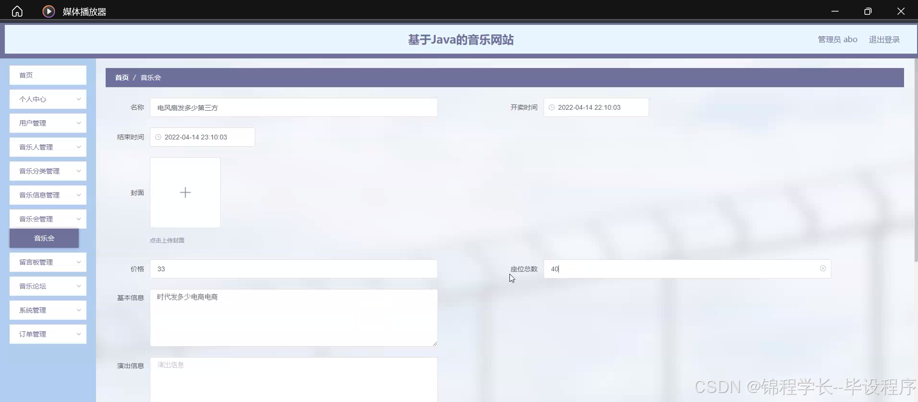Open 订单管理 in the sidebar
Image resolution: width=918 pixels, height=402 pixels.
[48, 334]
